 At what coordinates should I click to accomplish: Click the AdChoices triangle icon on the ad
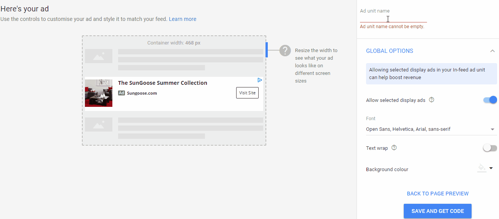pos(259,80)
